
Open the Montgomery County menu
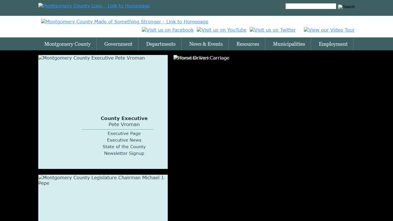(67, 44)
